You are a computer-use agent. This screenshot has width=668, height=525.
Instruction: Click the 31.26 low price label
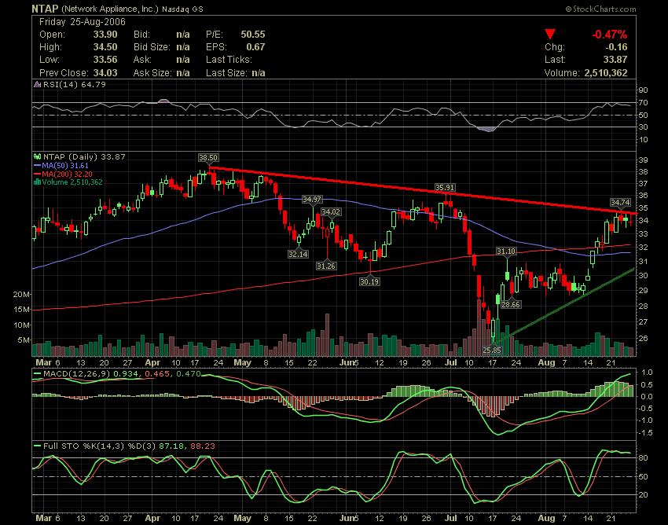326,266
